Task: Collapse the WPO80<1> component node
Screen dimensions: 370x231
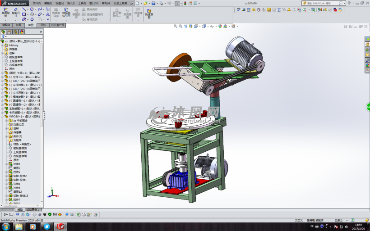Action: (2, 117)
